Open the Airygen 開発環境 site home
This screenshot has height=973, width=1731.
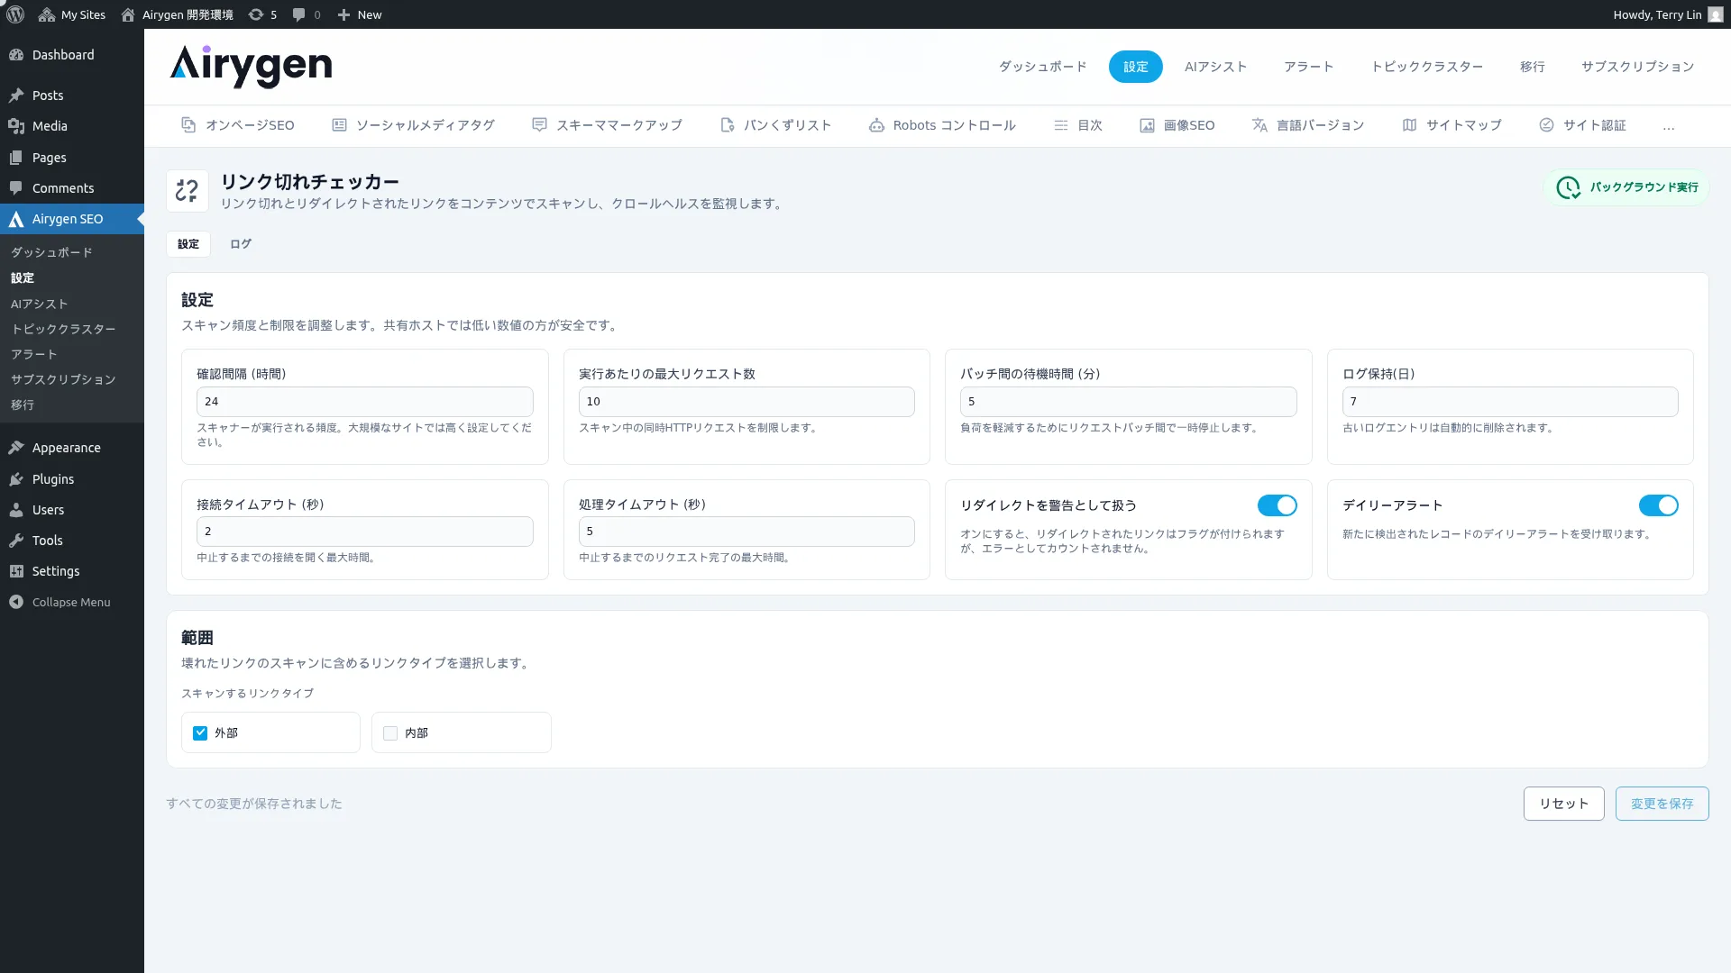tap(177, 14)
